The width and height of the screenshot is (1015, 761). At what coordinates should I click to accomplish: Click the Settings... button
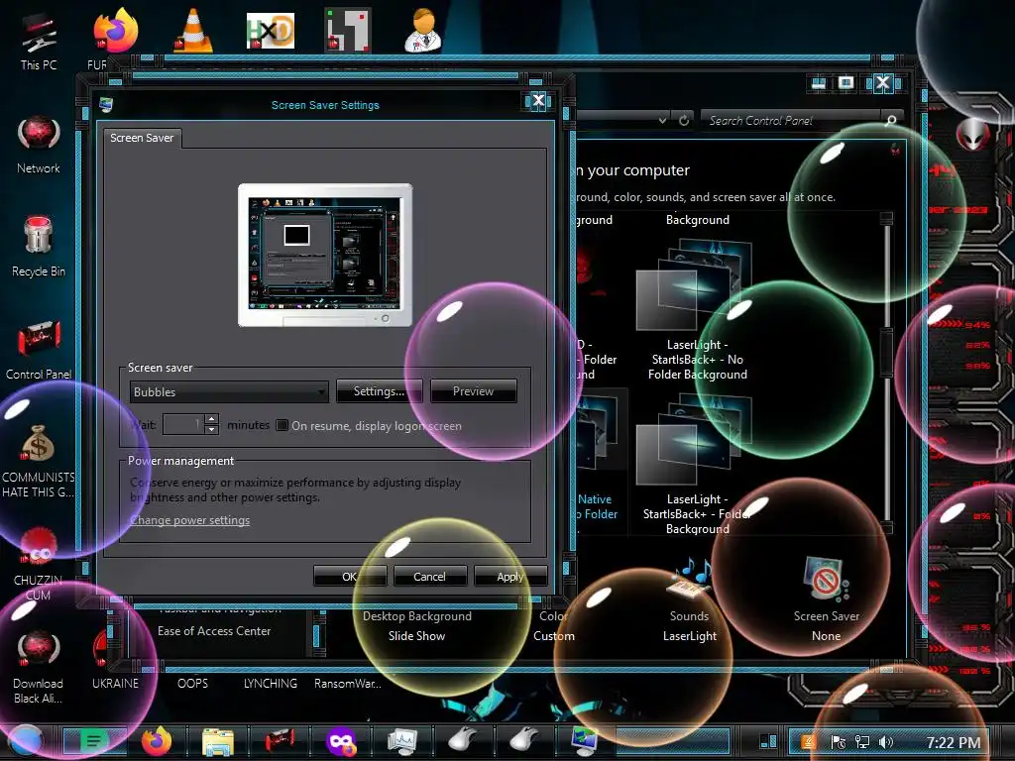pos(379,390)
